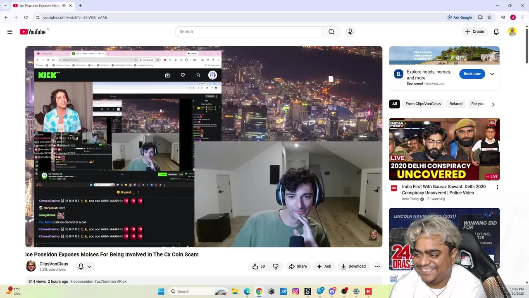529x298 pixels.
Task: Share this video
Action: (298, 267)
